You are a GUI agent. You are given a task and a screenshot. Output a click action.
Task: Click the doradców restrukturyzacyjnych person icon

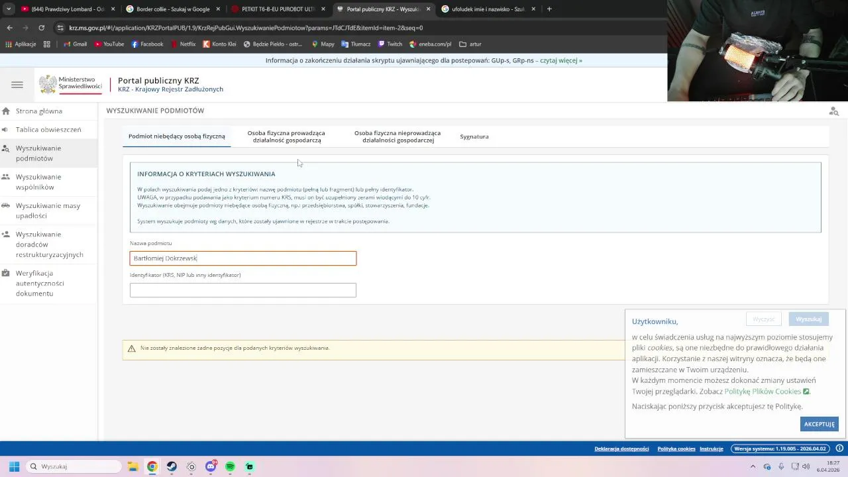tap(6, 235)
